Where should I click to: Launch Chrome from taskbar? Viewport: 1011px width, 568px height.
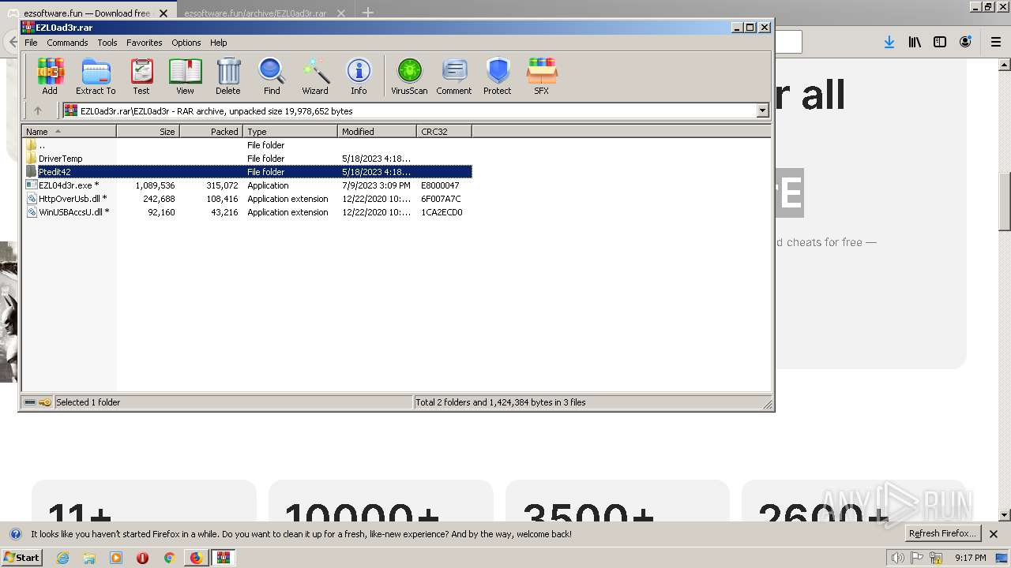pyautogui.click(x=169, y=558)
